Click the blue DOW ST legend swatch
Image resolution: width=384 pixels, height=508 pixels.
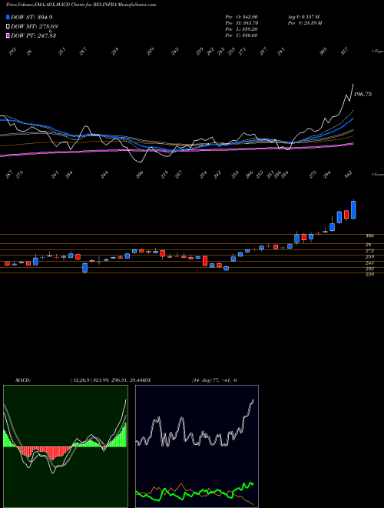8,17
